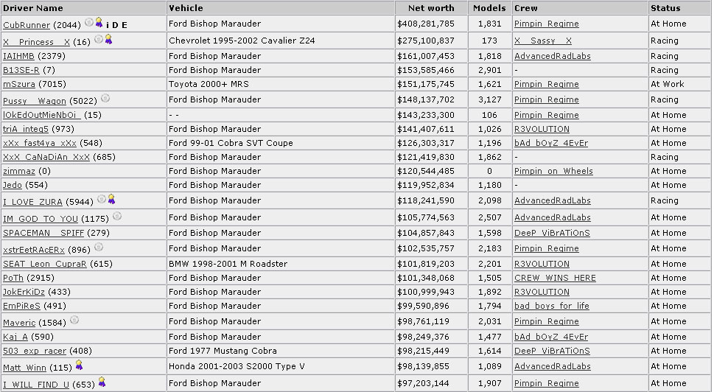Open the IAIHMB driver profile
This screenshot has width=714, height=392.
pyautogui.click(x=18, y=56)
